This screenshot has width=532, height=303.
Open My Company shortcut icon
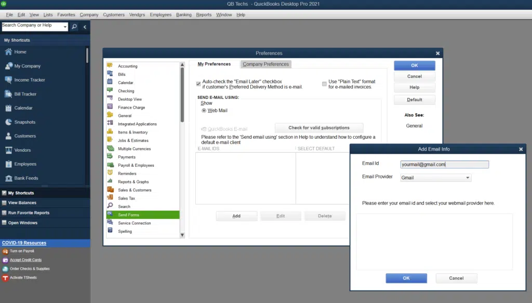(8, 66)
